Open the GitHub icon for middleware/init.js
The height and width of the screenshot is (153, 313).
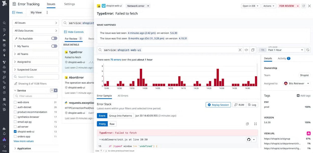[x=249, y=139]
